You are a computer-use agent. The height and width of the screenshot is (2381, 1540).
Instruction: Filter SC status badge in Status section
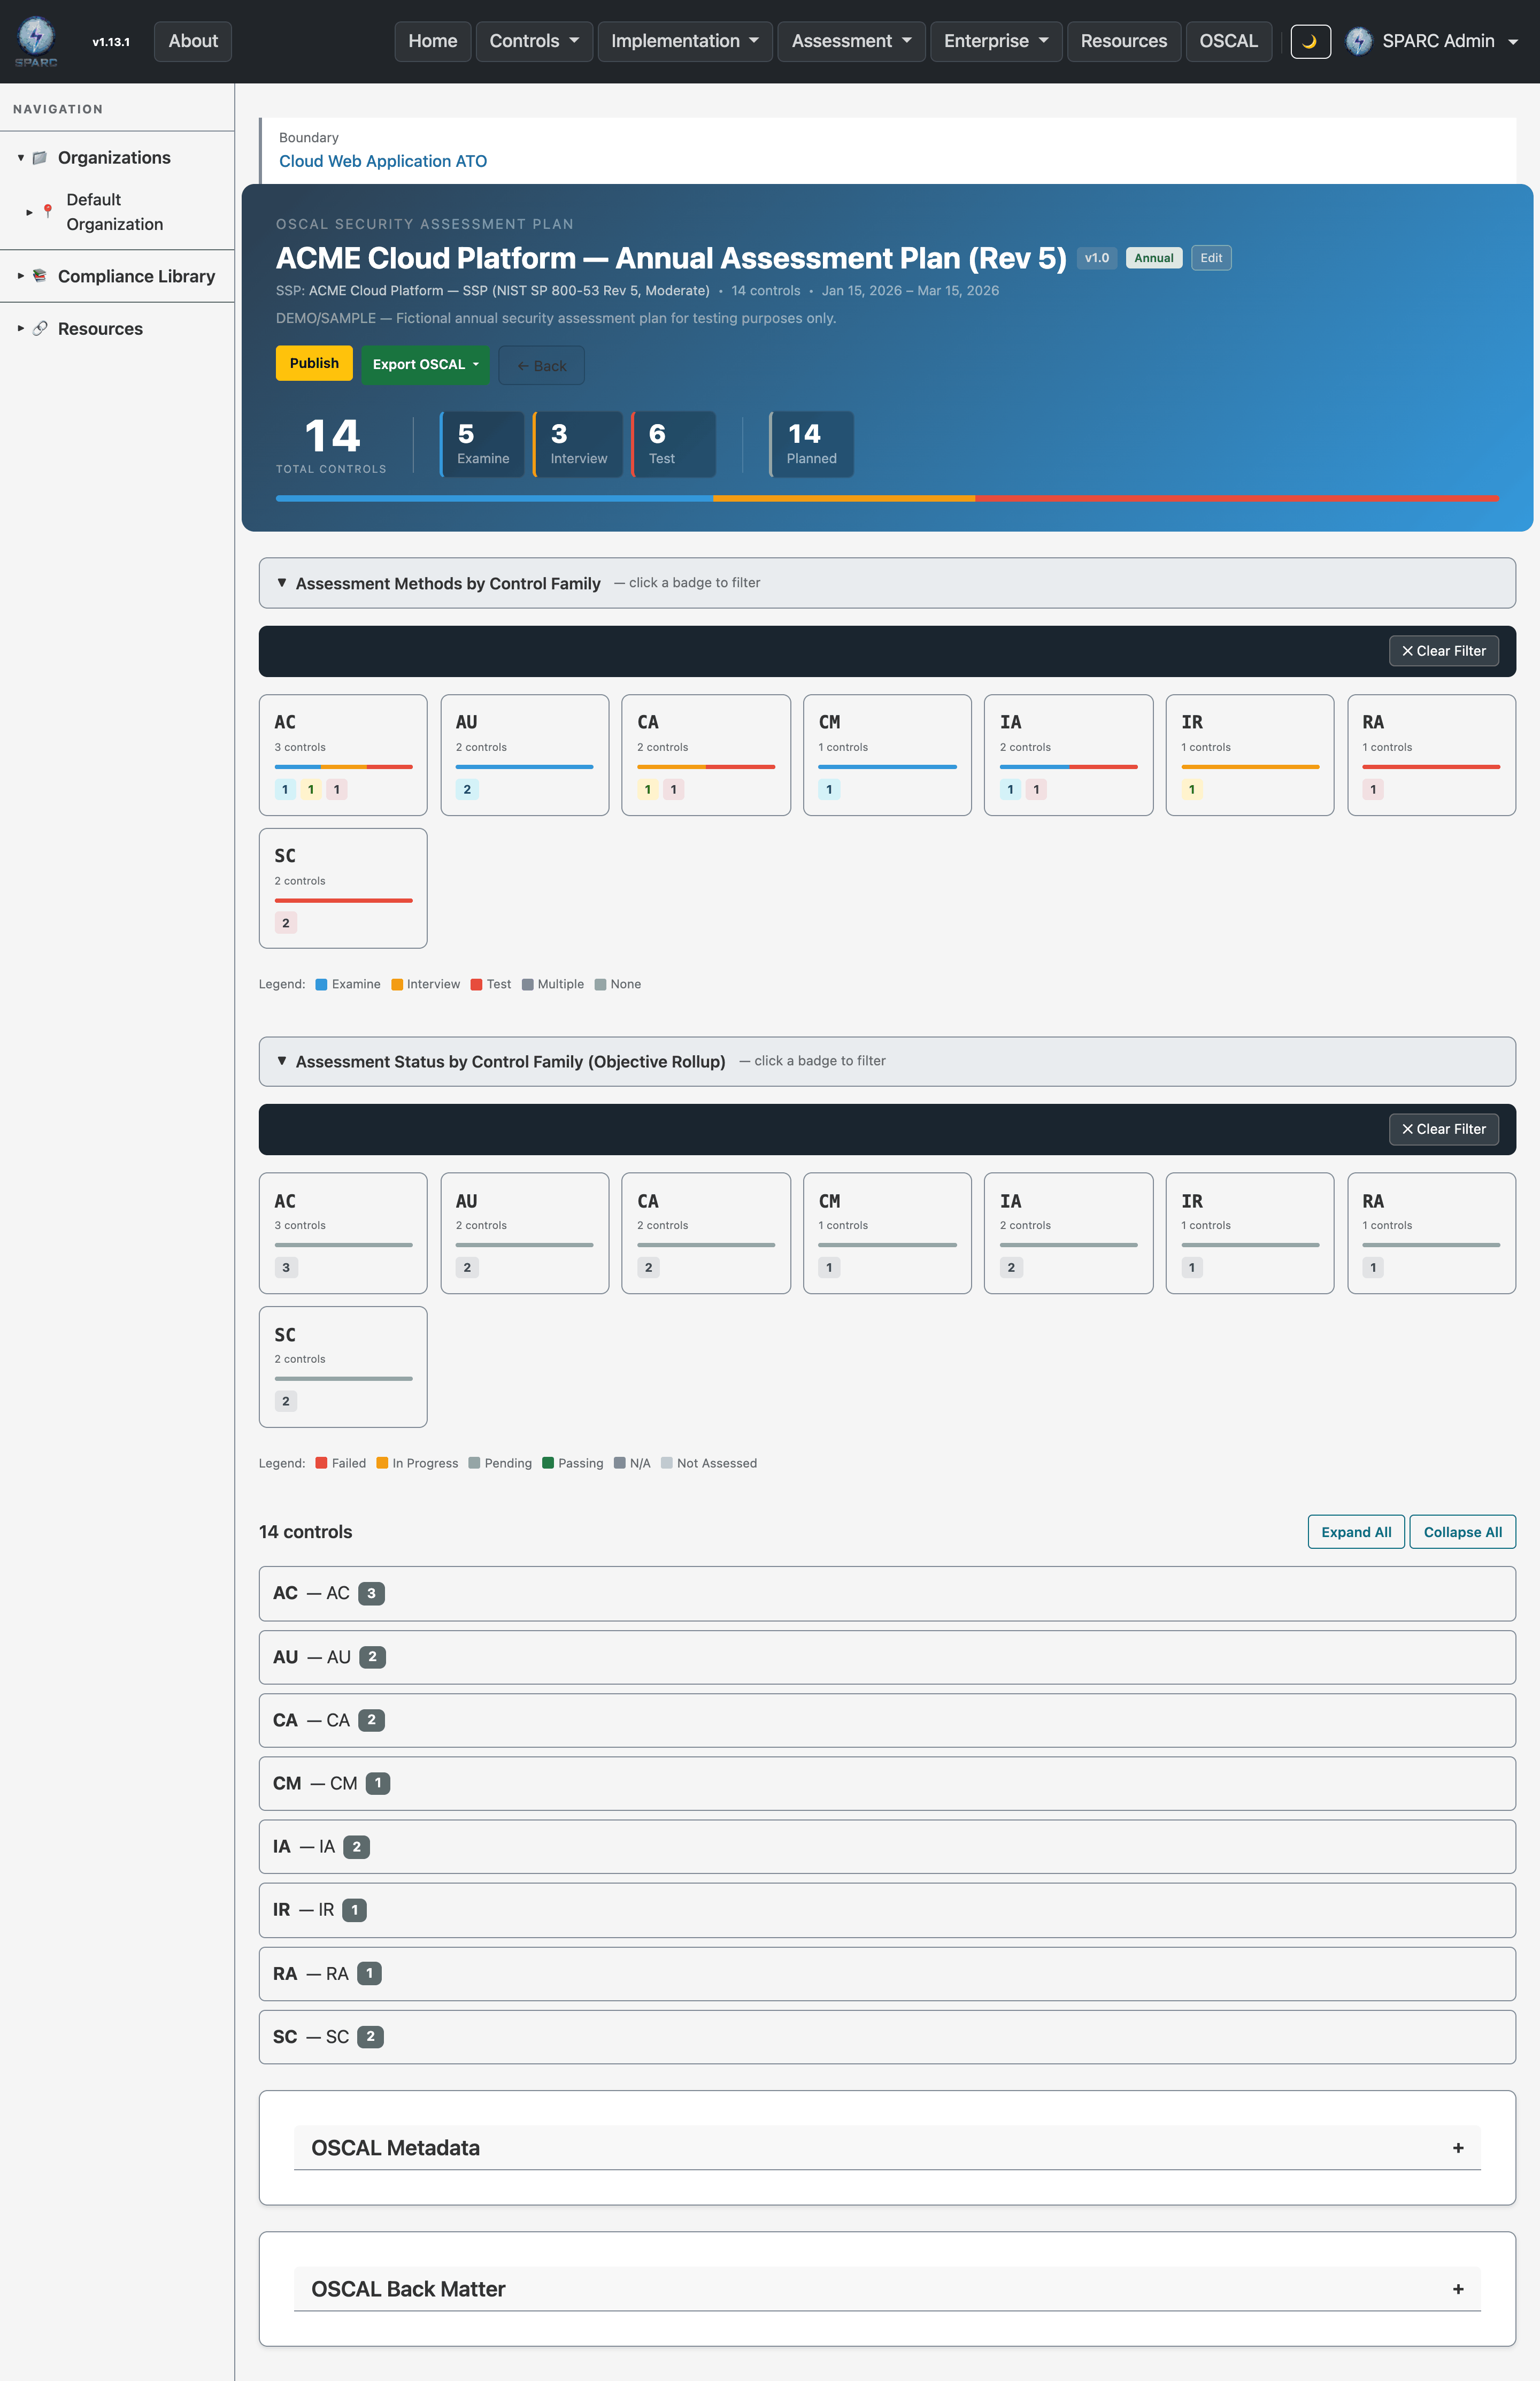coord(286,1401)
